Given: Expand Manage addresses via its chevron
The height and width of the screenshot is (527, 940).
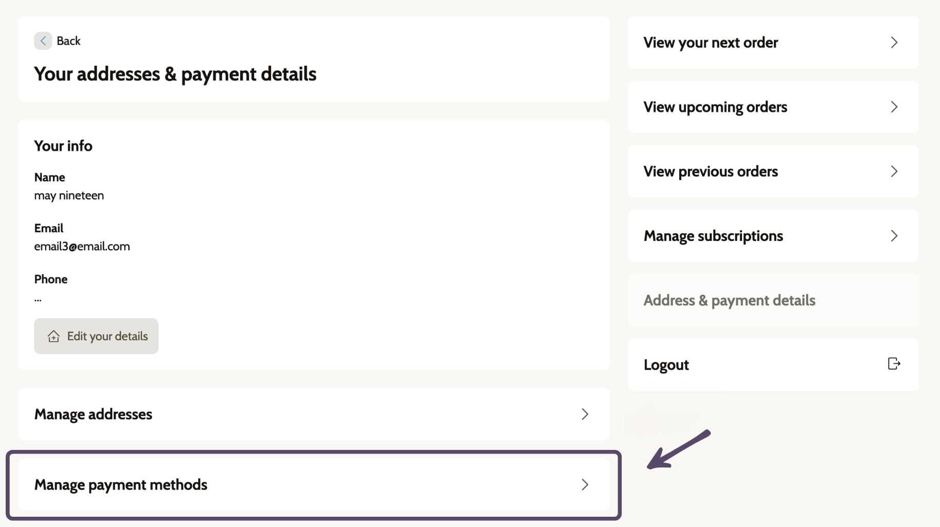Looking at the screenshot, I should (x=585, y=414).
